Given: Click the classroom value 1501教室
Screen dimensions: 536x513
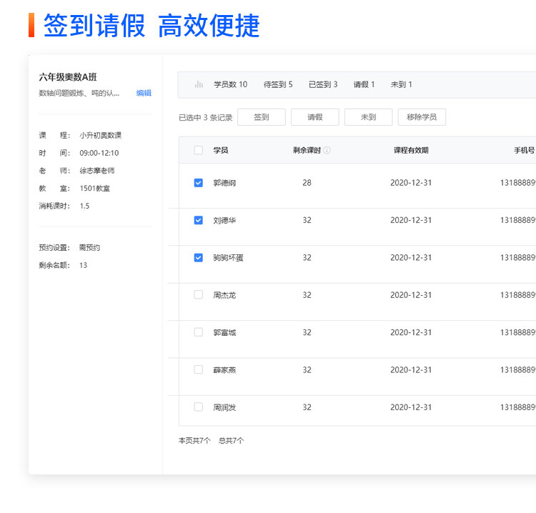Looking at the screenshot, I should point(94,189).
